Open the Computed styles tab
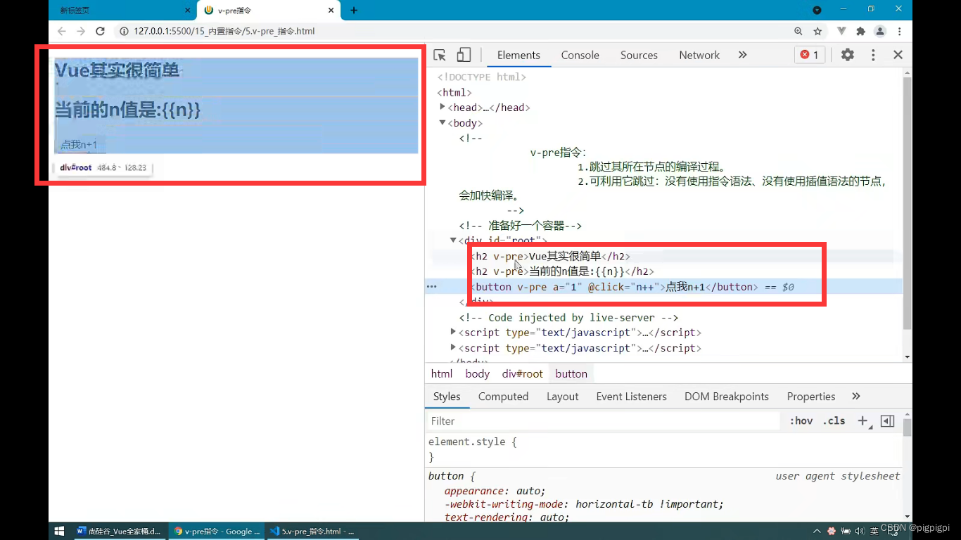The image size is (961, 540). [x=503, y=397]
